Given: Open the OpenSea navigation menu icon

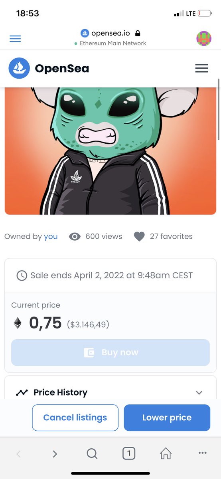Looking at the screenshot, I should click(202, 69).
